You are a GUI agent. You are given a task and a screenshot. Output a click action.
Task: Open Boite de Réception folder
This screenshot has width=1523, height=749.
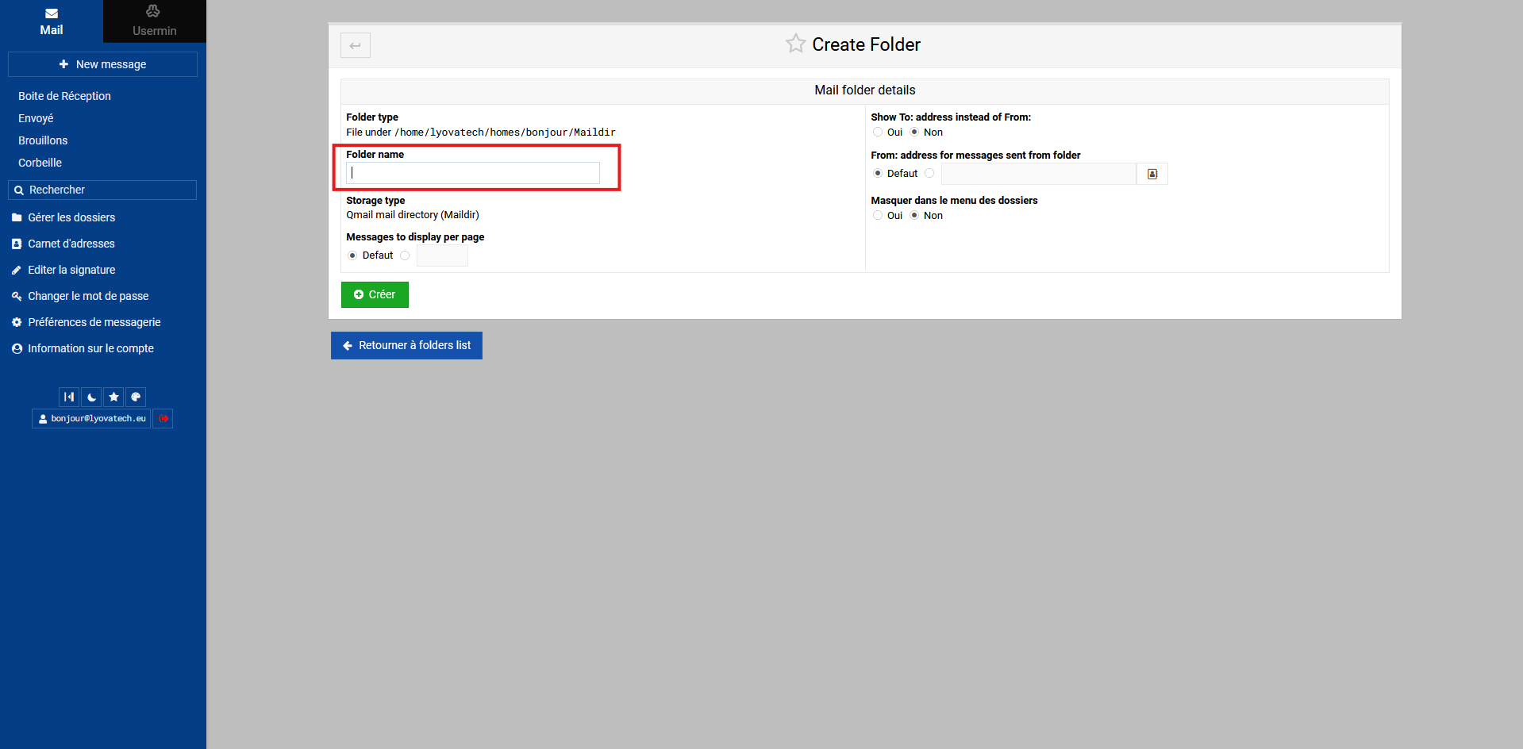pos(64,96)
